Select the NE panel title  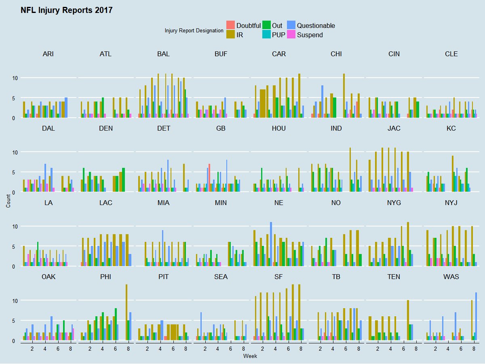coord(279,203)
